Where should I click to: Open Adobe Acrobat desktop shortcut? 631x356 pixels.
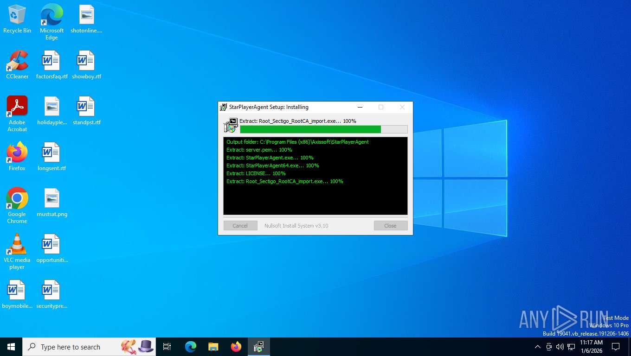(x=17, y=114)
